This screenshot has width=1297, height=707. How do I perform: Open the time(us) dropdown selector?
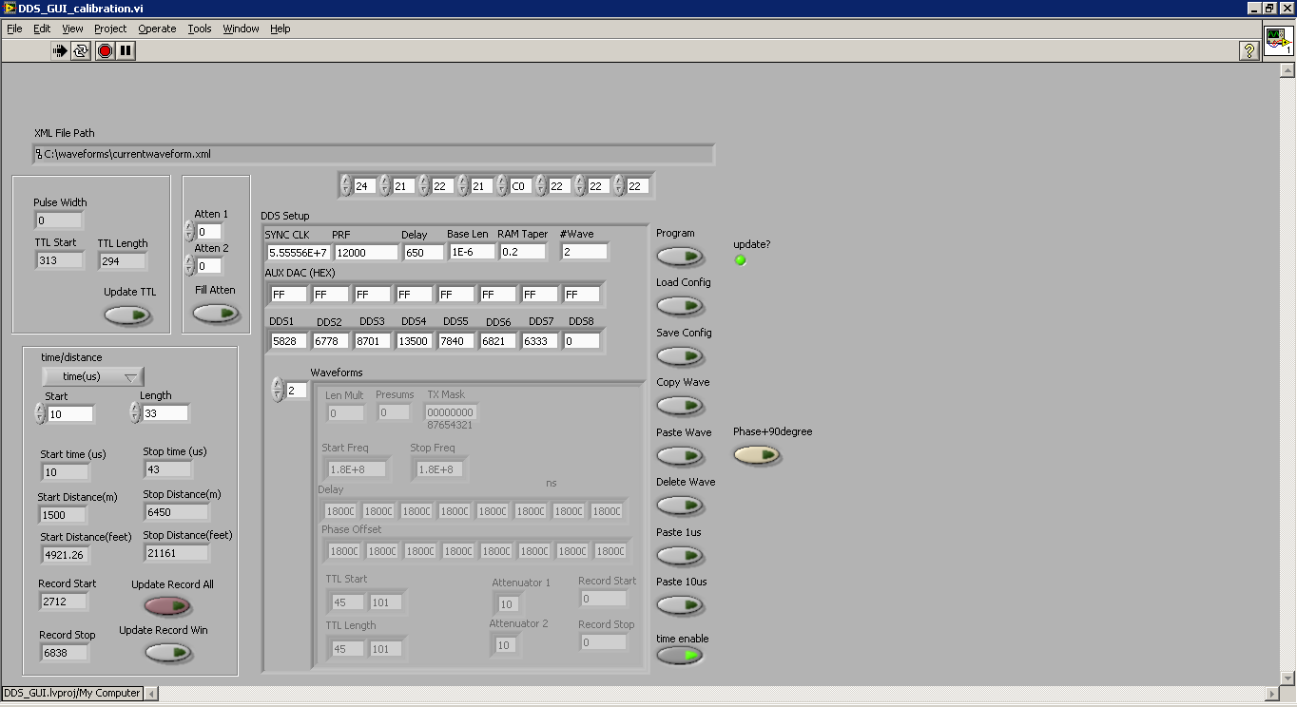point(93,376)
